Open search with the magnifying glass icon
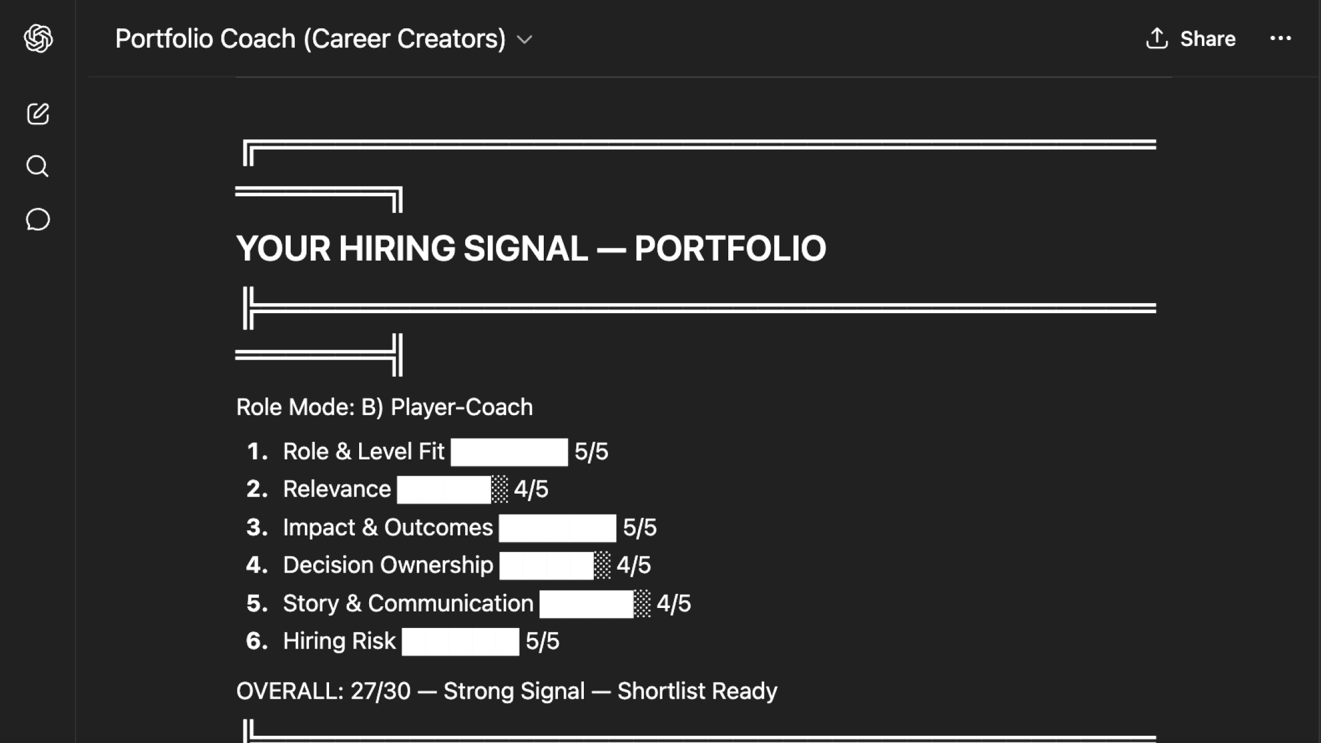Image resolution: width=1321 pixels, height=743 pixels. (x=37, y=166)
